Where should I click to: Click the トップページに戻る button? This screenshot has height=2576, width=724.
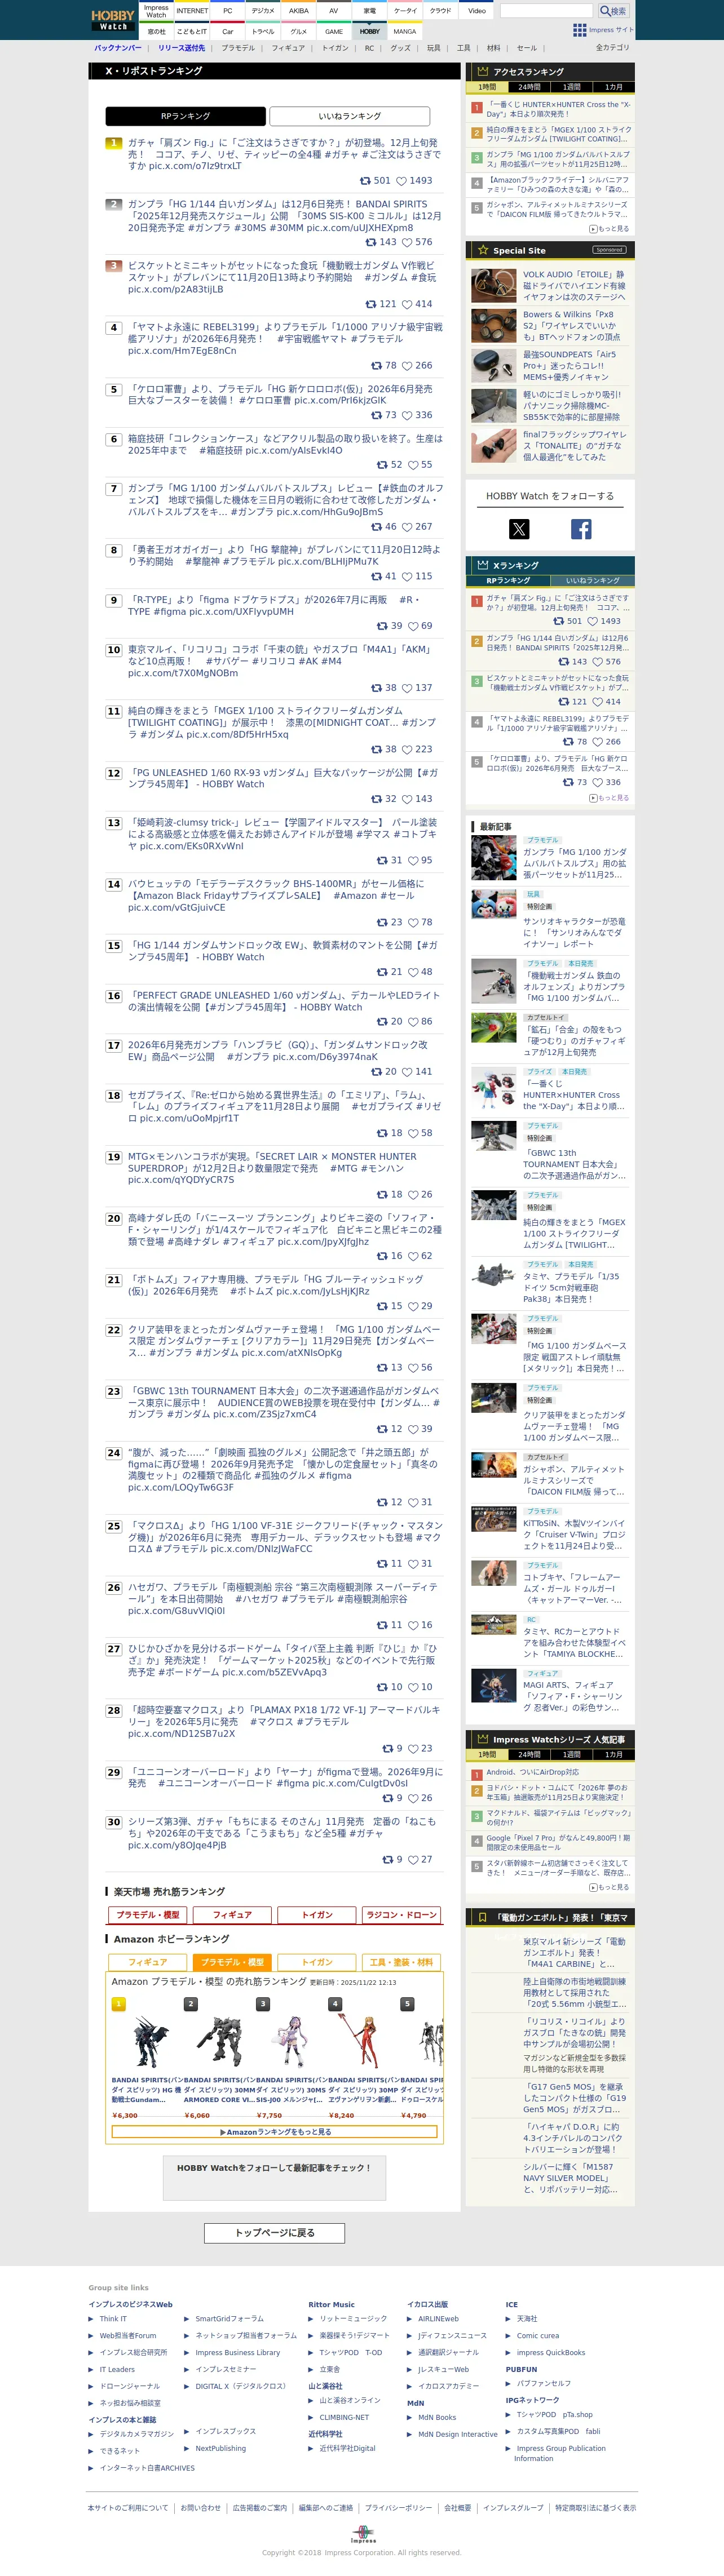[275, 2233]
